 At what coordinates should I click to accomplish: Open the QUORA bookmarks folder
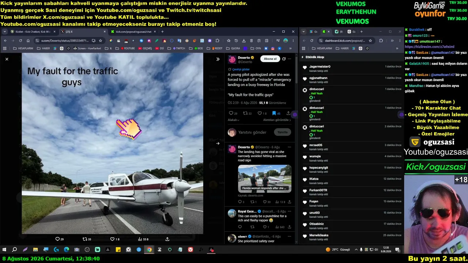point(233,48)
